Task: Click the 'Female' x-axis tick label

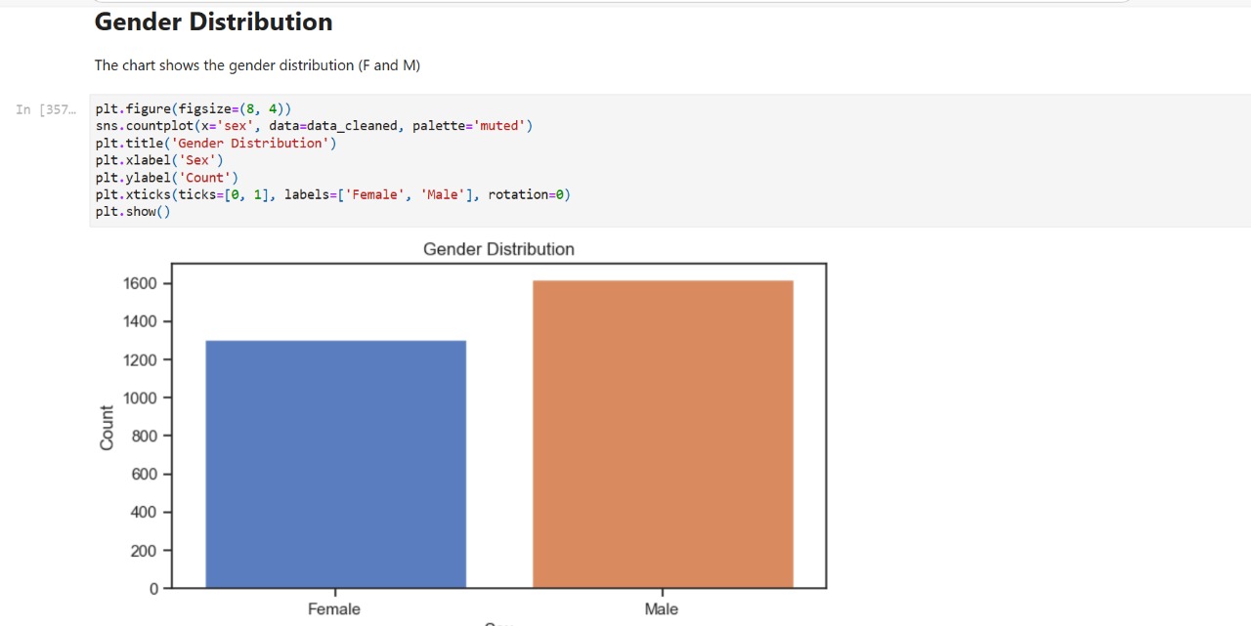Action: pos(334,609)
